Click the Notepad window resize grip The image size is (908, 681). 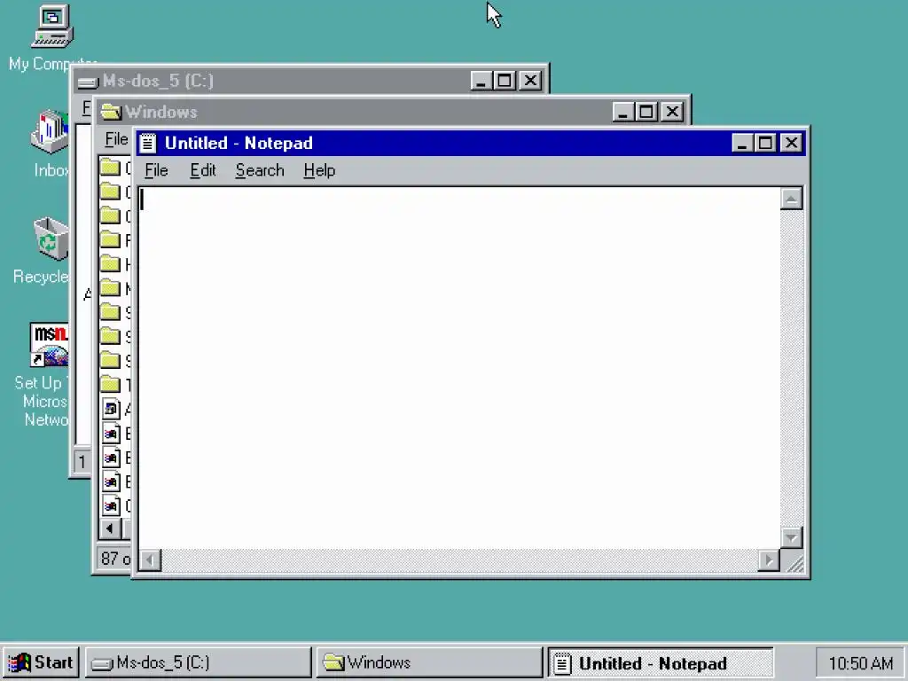tap(795, 563)
